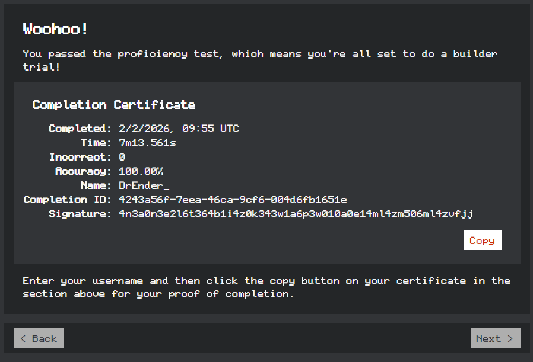
Task: Click the Woohoo! heading
Action: click(x=55, y=28)
